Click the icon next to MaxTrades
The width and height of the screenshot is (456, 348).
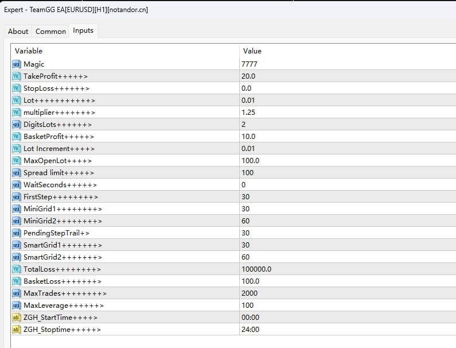click(16, 293)
